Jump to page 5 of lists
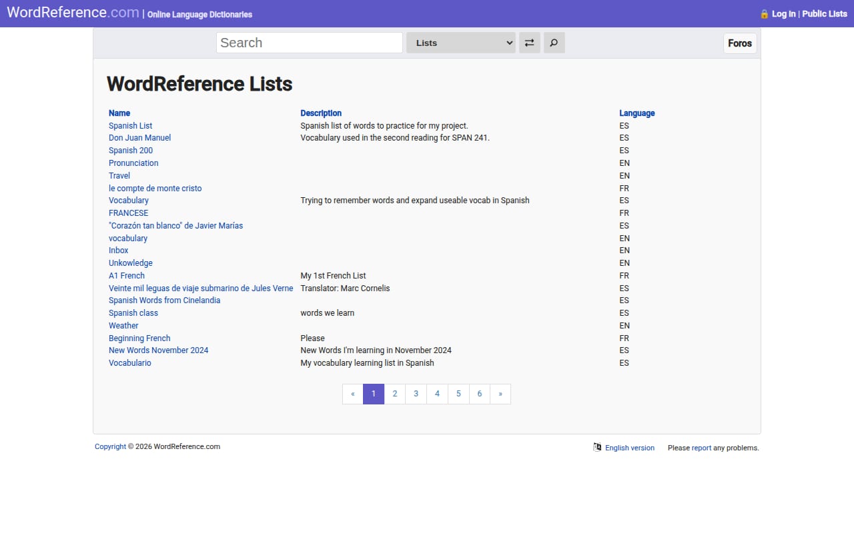Screen dimensions: 854x533 (458, 394)
